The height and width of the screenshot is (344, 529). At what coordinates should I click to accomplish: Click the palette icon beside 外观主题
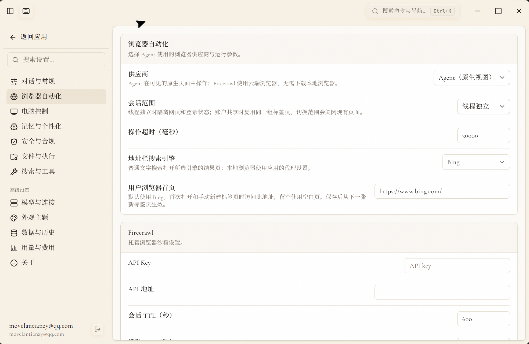(x=14, y=218)
